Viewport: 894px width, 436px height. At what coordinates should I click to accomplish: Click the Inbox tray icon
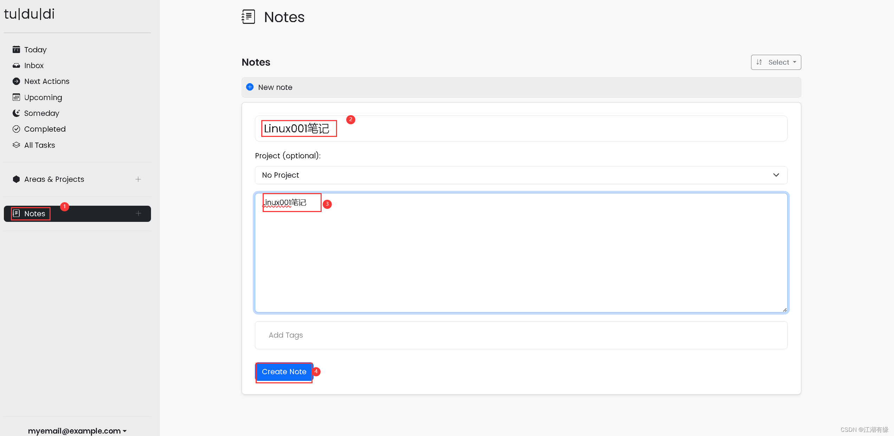click(x=16, y=66)
